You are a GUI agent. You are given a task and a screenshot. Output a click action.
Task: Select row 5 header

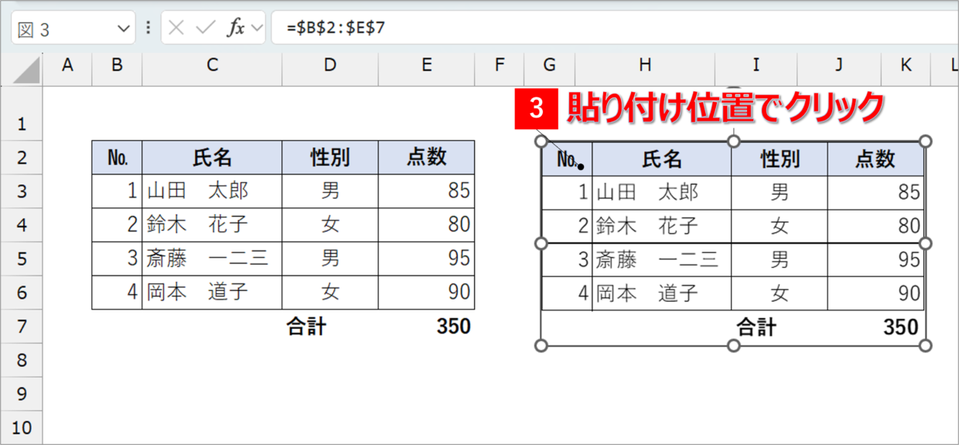point(21,258)
